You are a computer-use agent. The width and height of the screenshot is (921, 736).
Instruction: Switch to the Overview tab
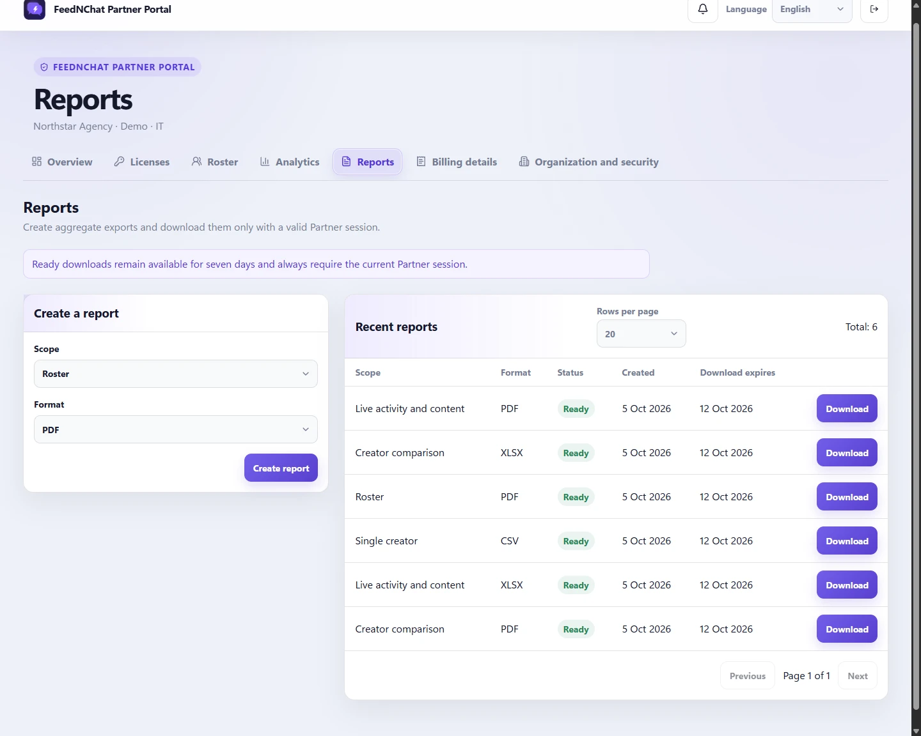(x=63, y=162)
